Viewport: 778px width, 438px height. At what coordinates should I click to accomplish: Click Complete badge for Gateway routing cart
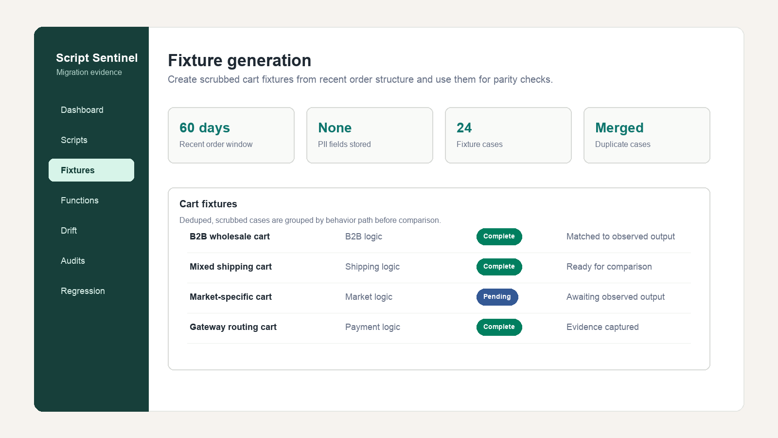499,327
